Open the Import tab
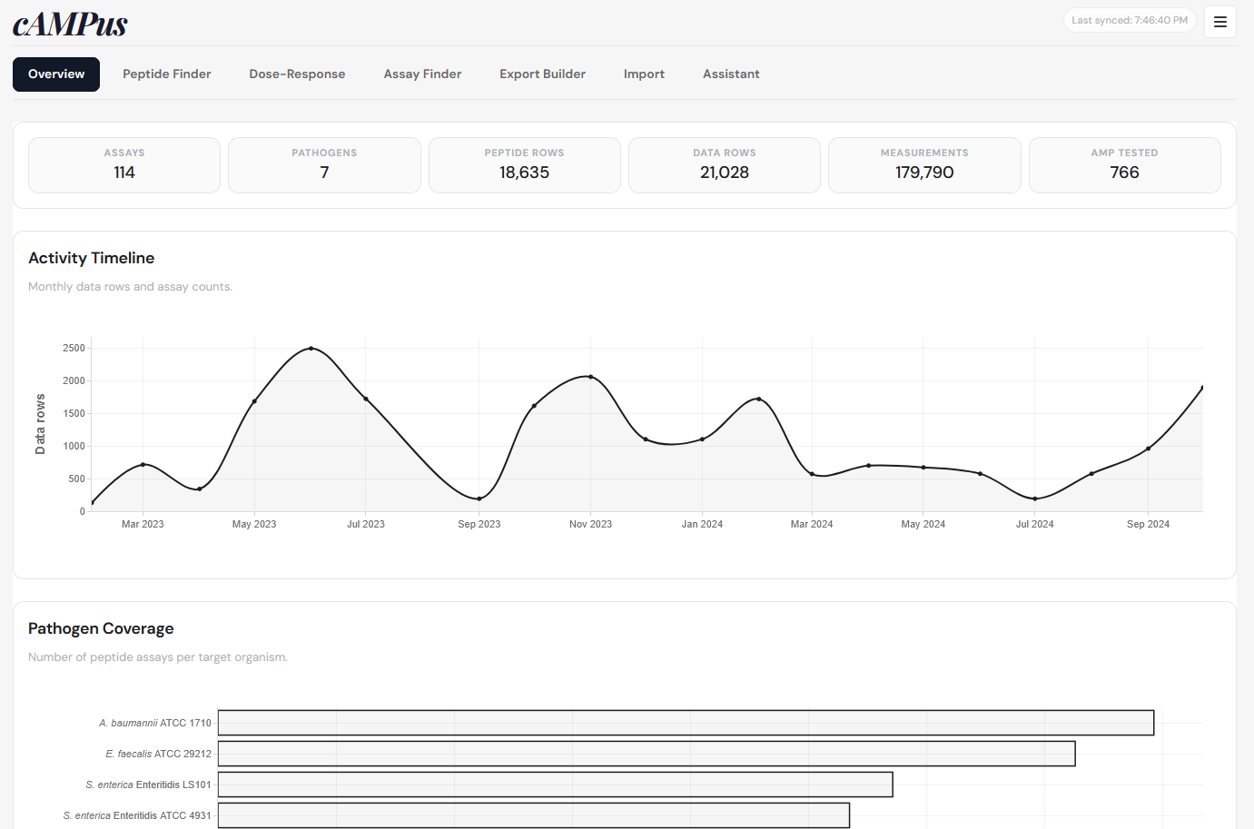This screenshot has height=829, width=1254. [644, 74]
